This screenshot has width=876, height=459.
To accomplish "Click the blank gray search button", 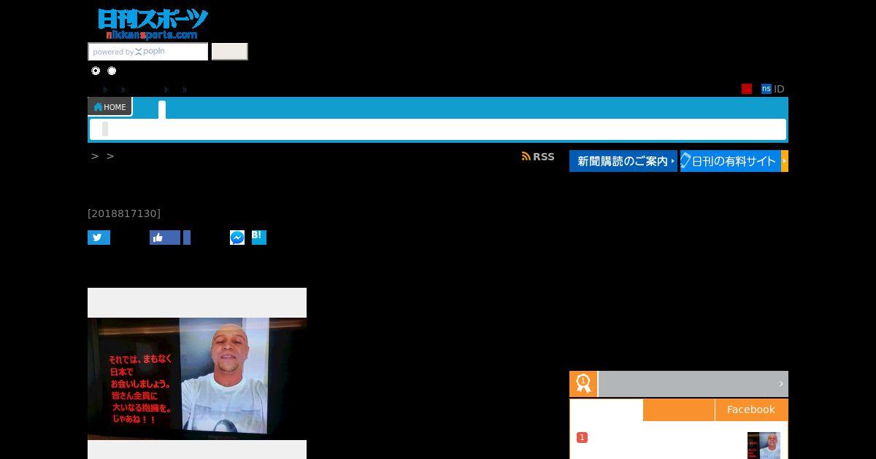I will pyautogui.click(x=230, y=52).
